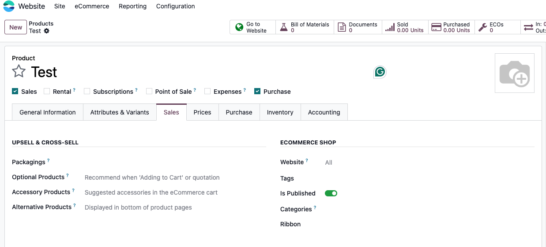The image size is (546, 247).
Task: Open the eCommerce menu
Action: coord(92,6)
